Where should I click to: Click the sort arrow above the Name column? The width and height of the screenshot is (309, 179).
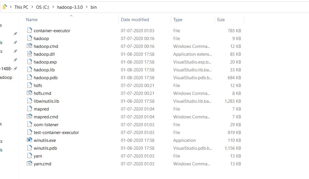pyautogui.click(x=71, y=16)
